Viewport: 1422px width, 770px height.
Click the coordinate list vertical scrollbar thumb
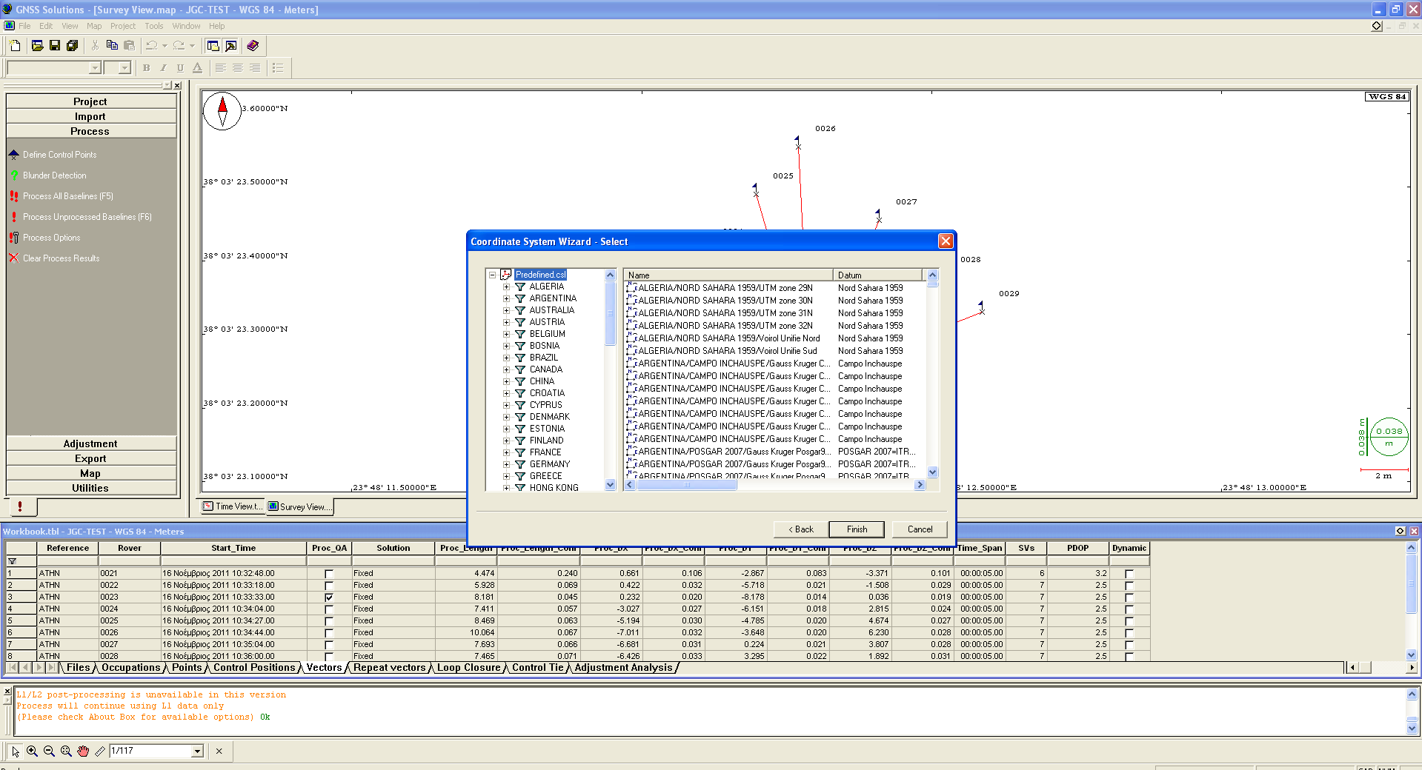933,284
